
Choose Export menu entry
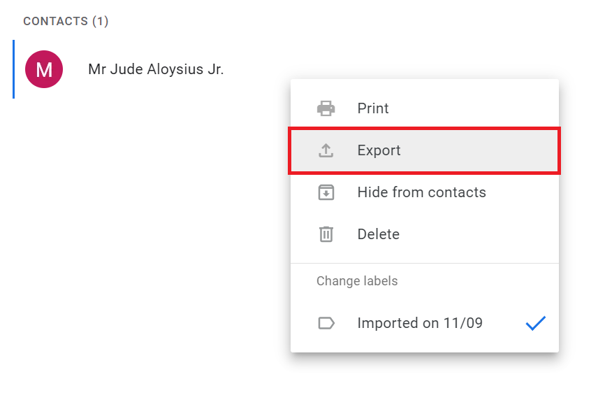pyautogui.click(x=425, y=150)
